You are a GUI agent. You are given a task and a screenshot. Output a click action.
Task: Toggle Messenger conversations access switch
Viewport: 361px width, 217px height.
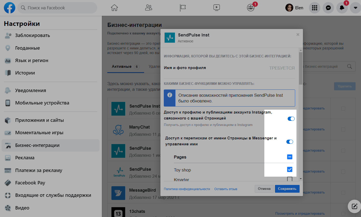(x=289, y=142)
